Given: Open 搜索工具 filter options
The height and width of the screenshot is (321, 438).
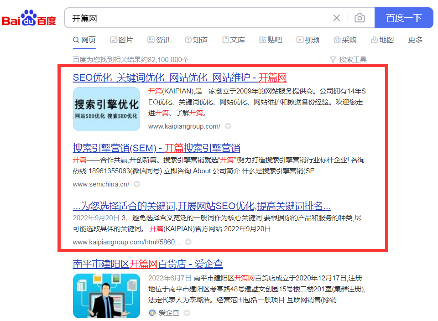Looking at the screenshot, I should click(x=348, y=59).
